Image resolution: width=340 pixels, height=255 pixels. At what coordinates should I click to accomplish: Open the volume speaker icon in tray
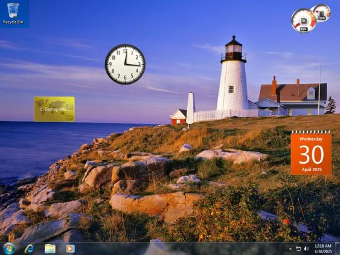[x=306, y=249]
